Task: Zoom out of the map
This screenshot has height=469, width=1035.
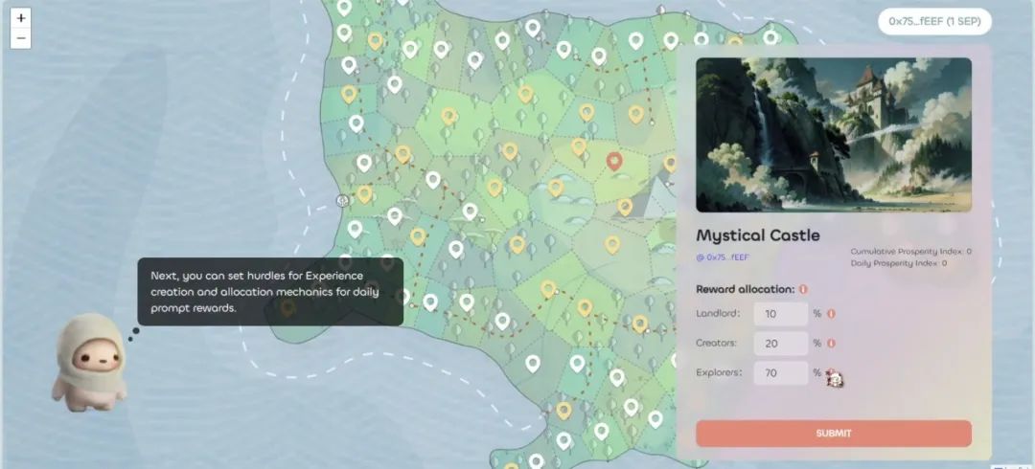Action: [x=21, y=38]
